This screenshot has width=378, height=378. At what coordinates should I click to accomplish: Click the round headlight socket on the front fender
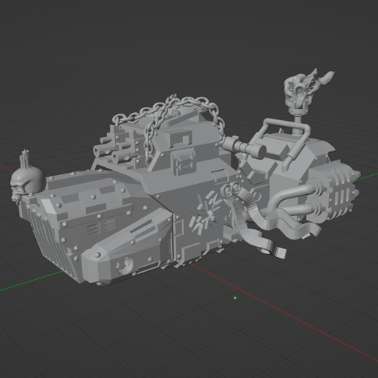coord(124,265)
